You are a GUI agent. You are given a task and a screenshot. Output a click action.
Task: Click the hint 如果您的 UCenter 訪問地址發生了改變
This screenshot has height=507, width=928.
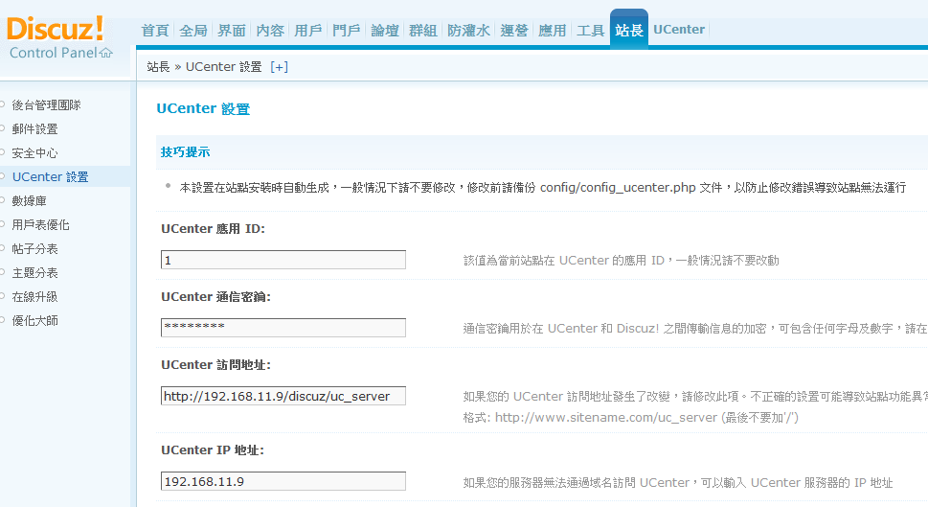click(695, 396)
